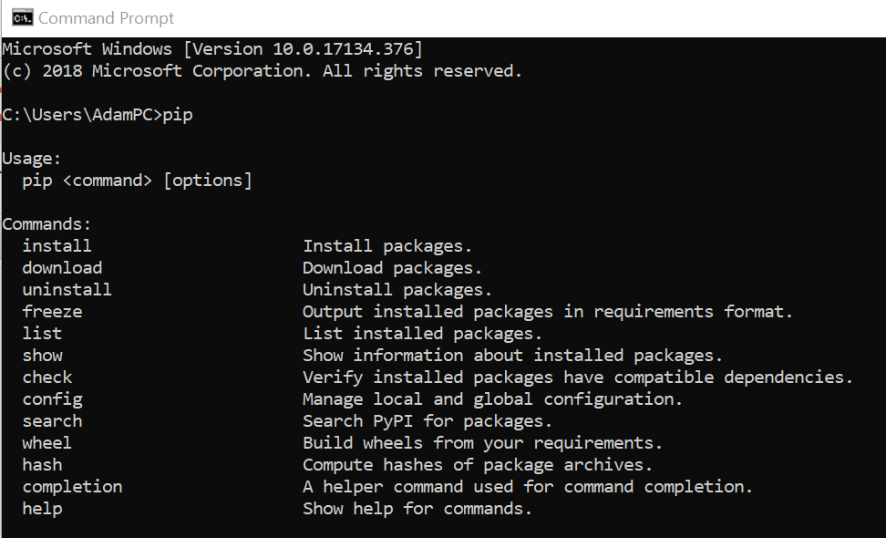The image size is (886, 538).
Task: Click the 'uninstall' command entry
Action: (67, 289)
